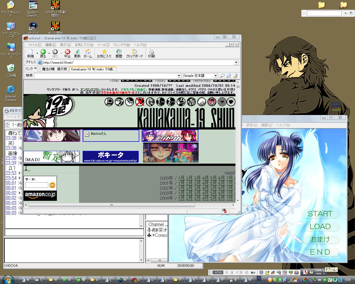The width and height of the screenshot is (355, 284).
Task: Select #抹茶オ channel in CHOCOA channel list
Action: tap(157, 230)
